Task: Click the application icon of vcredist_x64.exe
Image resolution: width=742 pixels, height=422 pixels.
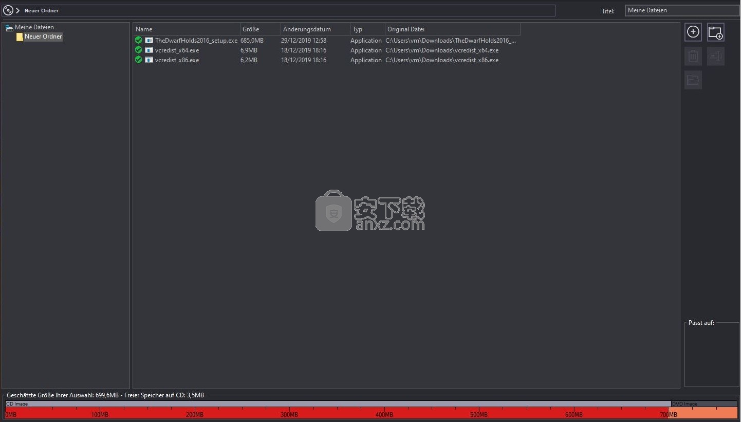Action: (149, 50)
